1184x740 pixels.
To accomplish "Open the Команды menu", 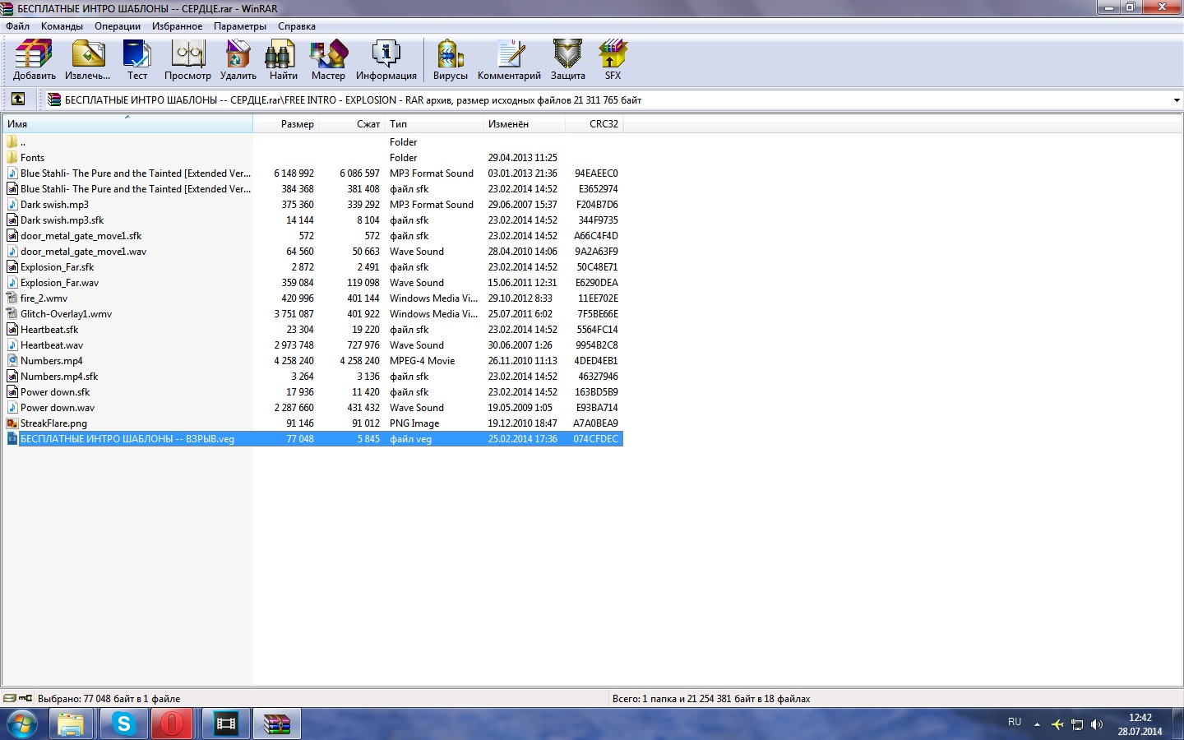I will 62,26.
